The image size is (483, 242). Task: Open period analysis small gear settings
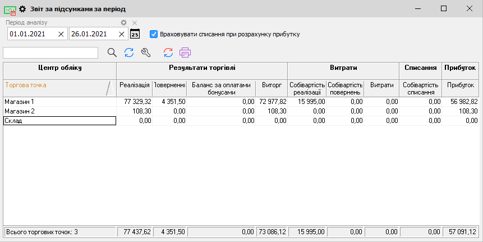[x=124, y=23]
